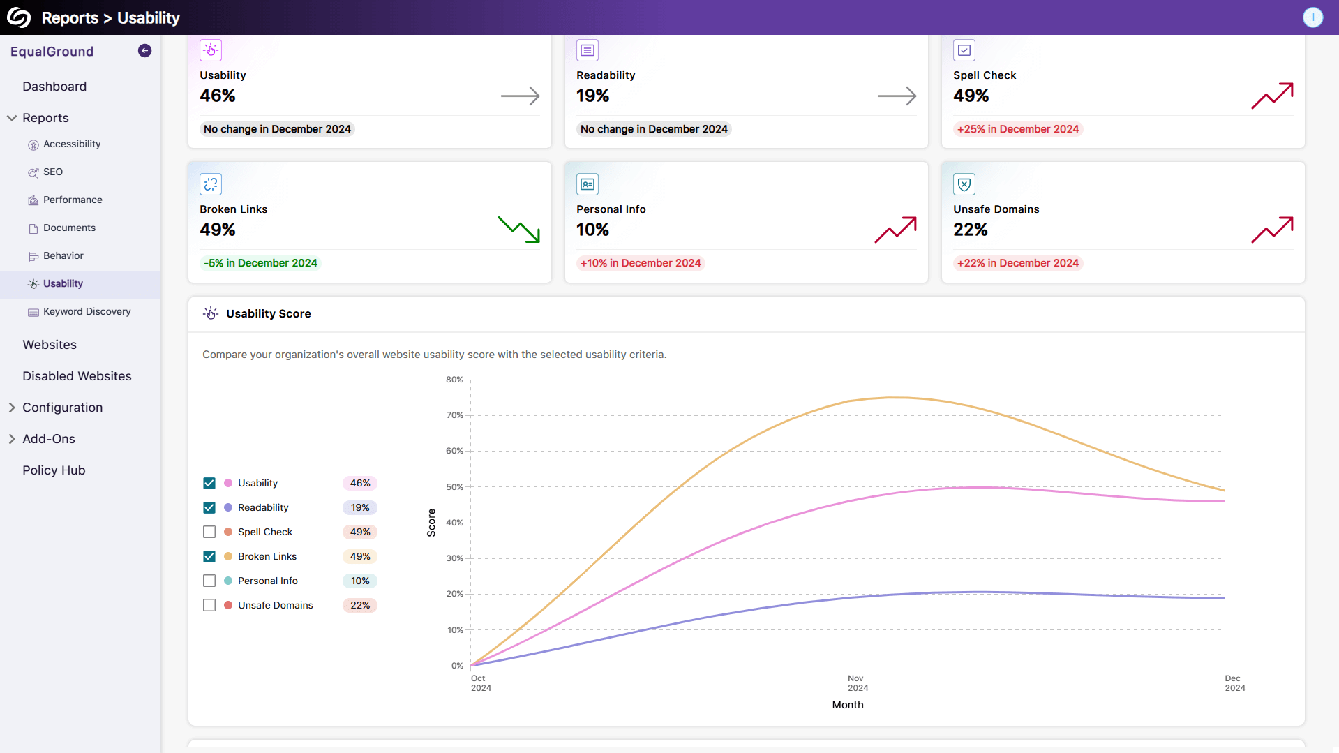Click the Personal Info card ID icon
This screenshot has width=1339, height=753.
pos(588,184)
